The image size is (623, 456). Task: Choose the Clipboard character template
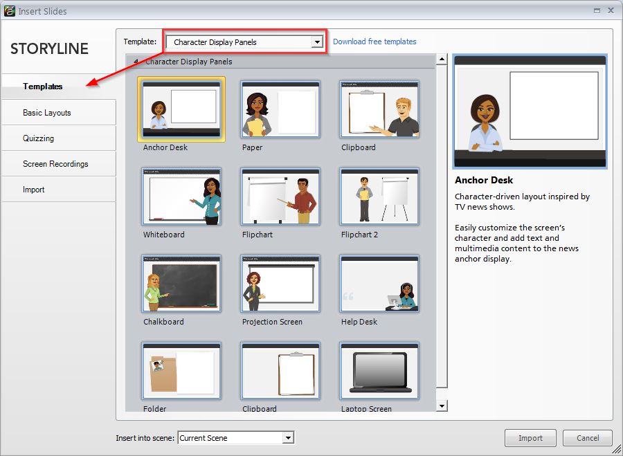379,111
